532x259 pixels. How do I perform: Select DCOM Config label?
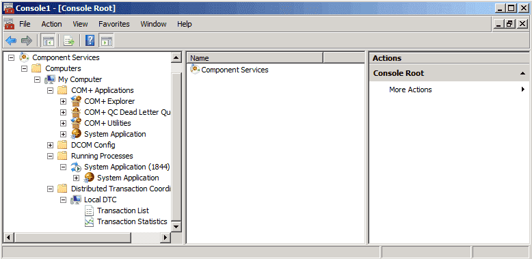(93, 145)
